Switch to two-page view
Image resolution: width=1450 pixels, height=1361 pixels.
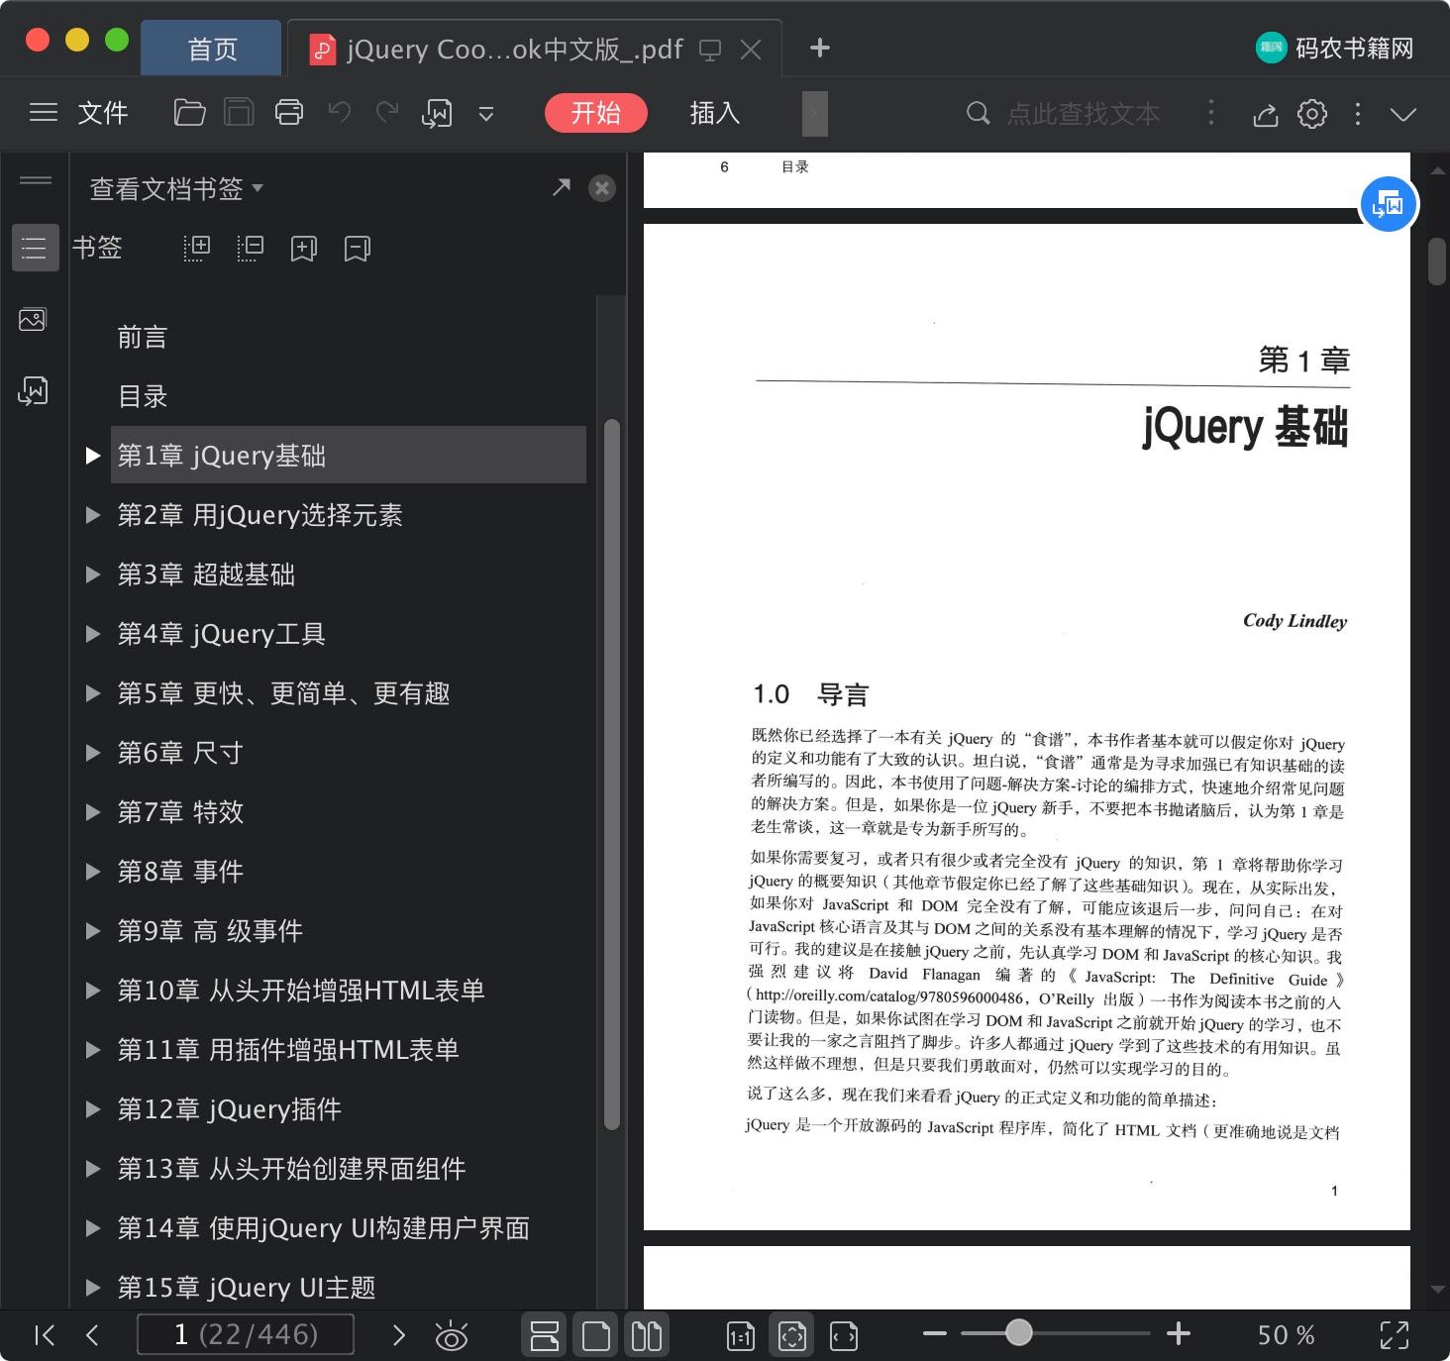coord(647,1335)
